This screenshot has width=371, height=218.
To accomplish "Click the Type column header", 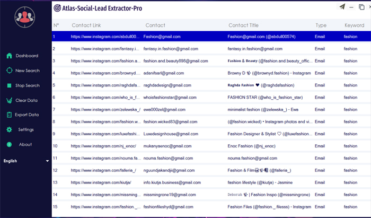I will 321,25.
